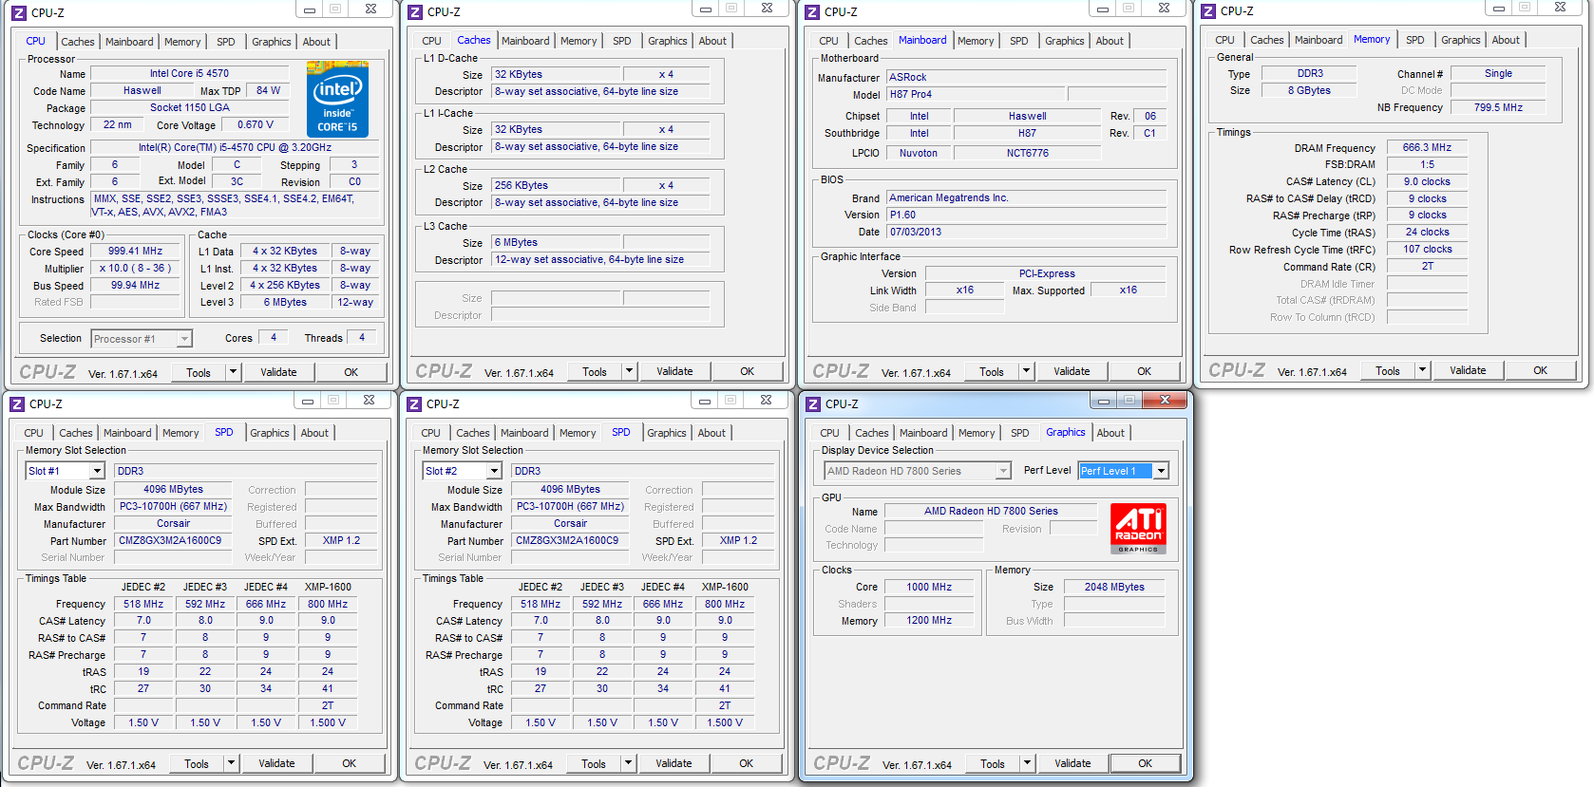This screenshot has width=1594, height=787.
Task: Click OK in the Slot #1 SPD window
Action: coord(350,763)
